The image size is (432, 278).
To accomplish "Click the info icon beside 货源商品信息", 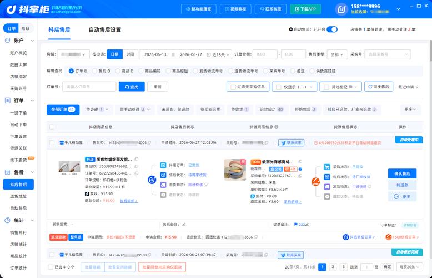I will [x=276, y=127].
